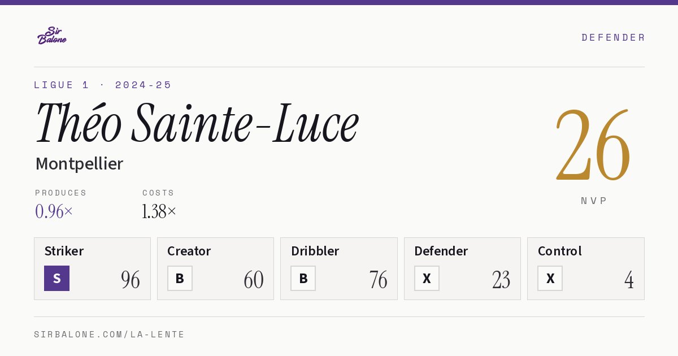Screen dimensions: 678x356
Task: Click the Sir Balone logo
Action: 52,36
